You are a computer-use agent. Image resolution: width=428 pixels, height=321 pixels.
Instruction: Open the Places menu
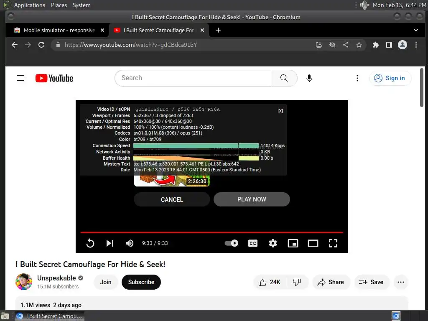(x=59, y=5)
